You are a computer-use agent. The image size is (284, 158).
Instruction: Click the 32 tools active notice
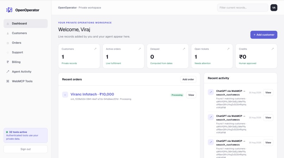tap(25, 136)
